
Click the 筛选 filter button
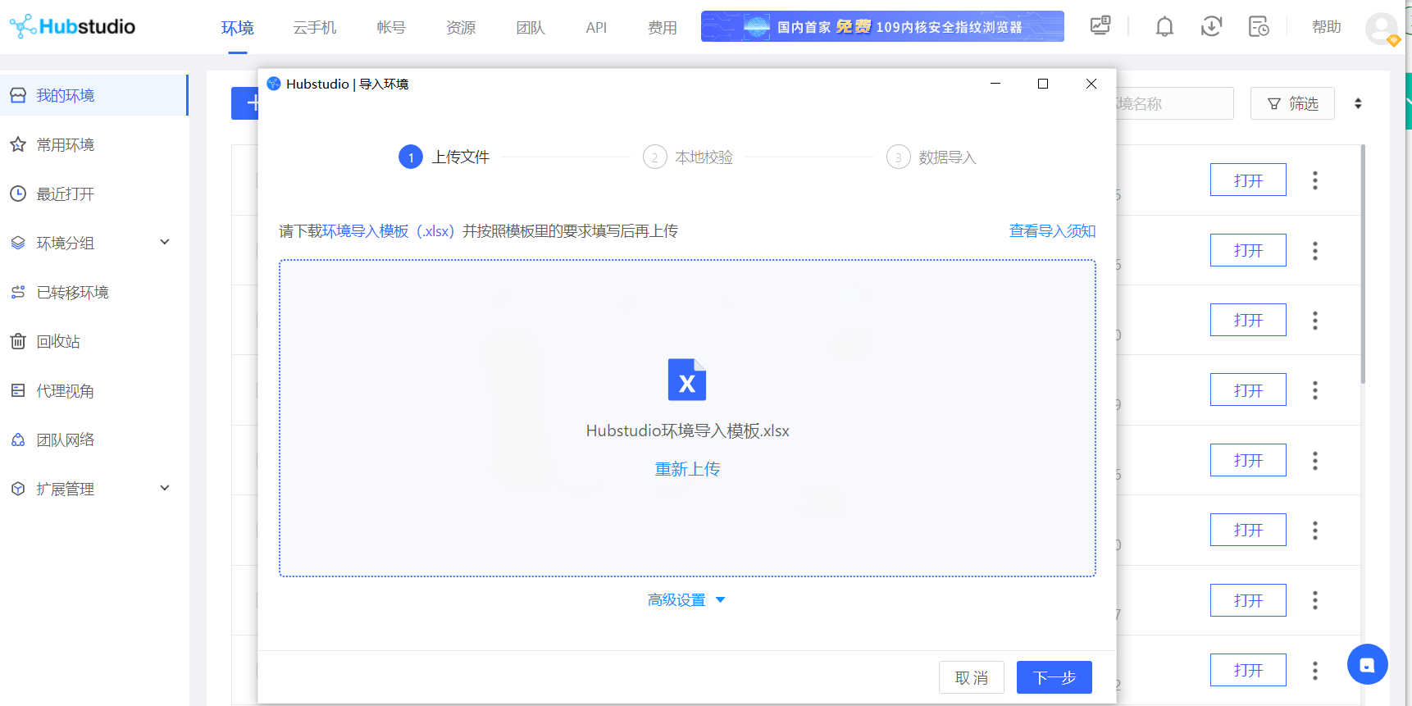pyautogui.click(x=1292, y=103)
